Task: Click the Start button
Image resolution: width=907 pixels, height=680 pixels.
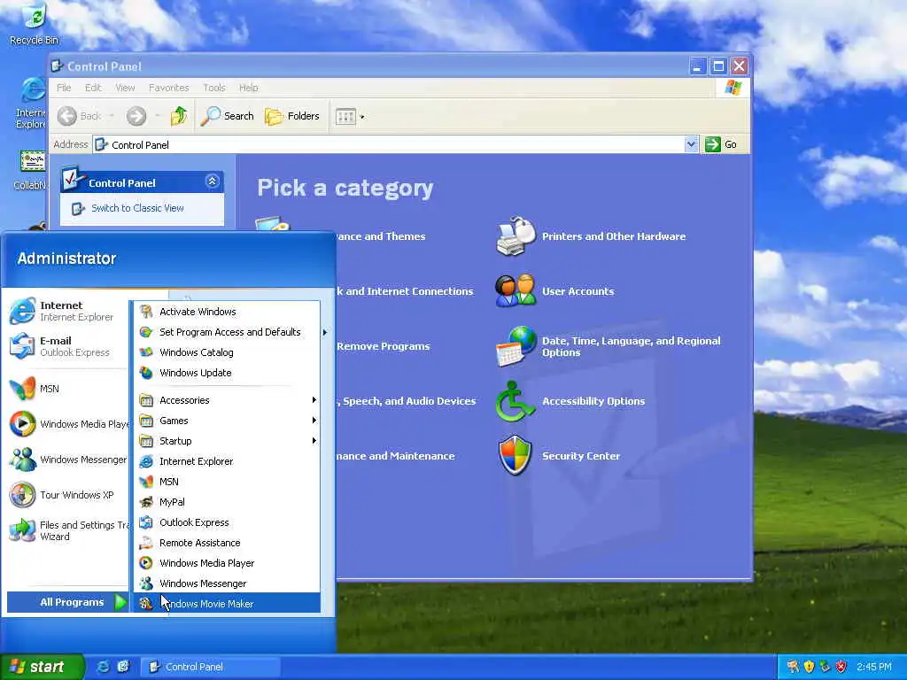Action: [x=41, y=667]
